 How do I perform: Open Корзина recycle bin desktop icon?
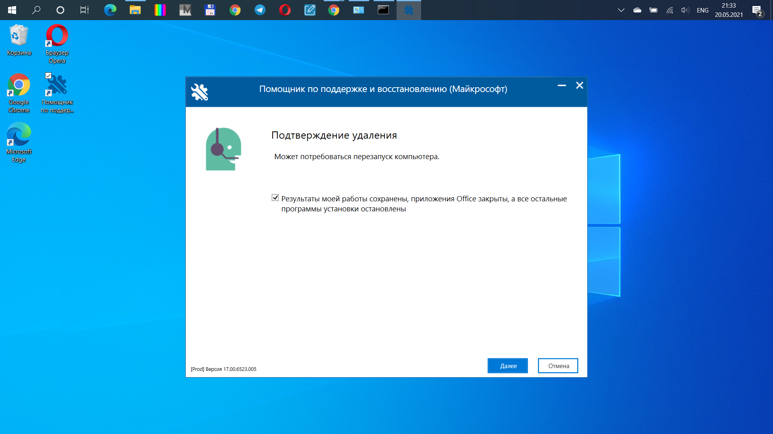19,40
